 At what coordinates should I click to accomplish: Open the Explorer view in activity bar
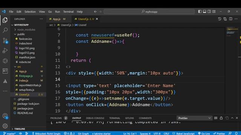point(5,20)
